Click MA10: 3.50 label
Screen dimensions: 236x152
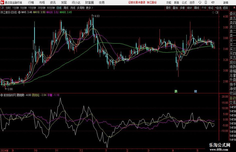click(x=39, y=12)
